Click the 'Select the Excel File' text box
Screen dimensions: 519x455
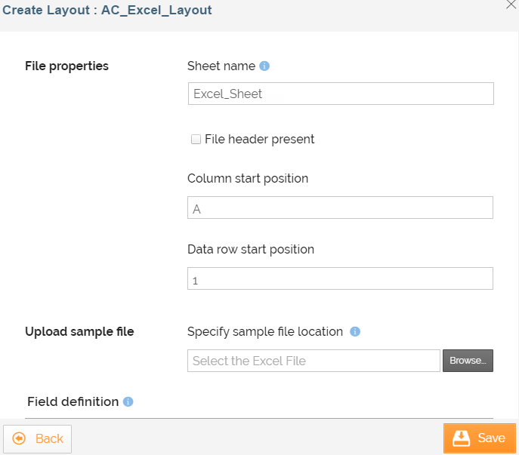click(x=314, y=361)
